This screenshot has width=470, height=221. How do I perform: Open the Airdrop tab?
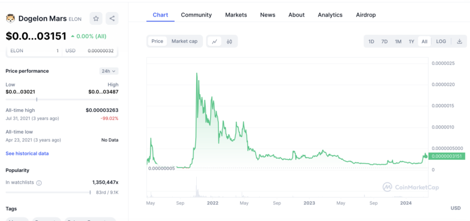tap(365, 15)
